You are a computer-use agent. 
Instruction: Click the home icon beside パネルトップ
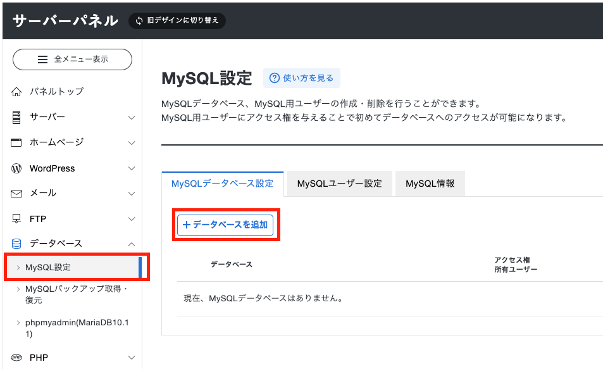coord(16,92)
